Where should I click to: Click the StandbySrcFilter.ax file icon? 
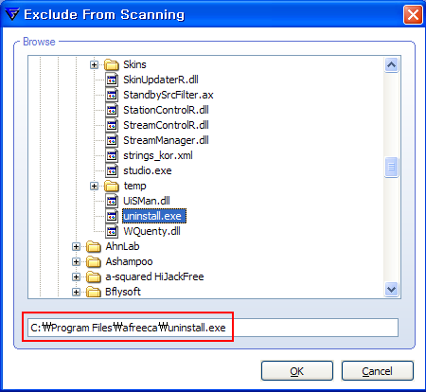point(112,95)
